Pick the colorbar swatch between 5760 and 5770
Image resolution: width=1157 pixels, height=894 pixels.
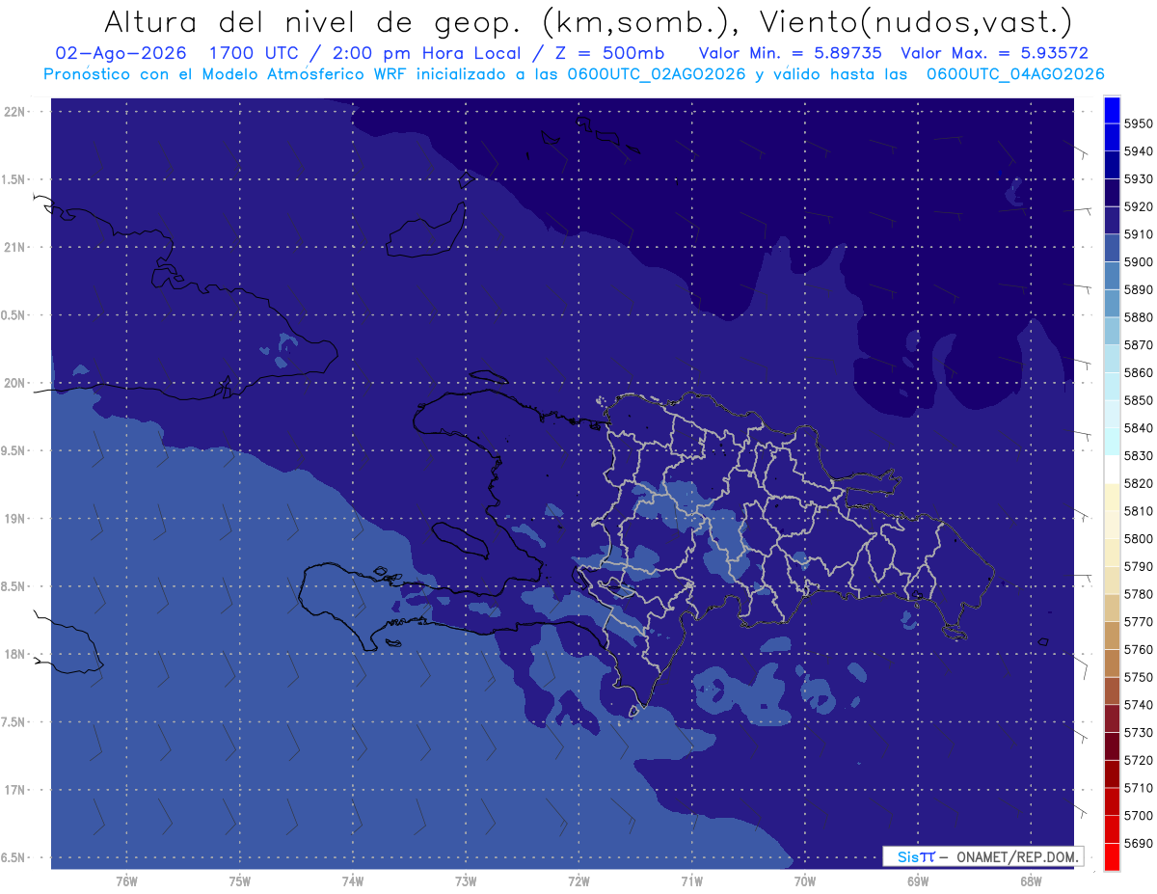(x=1112, y=636)
